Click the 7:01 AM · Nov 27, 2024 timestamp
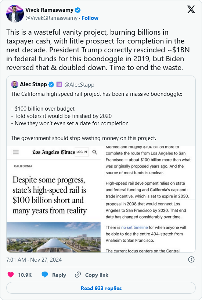Viewport: 202px width, 300px height. pyautogui.click(x=34, y=259)
